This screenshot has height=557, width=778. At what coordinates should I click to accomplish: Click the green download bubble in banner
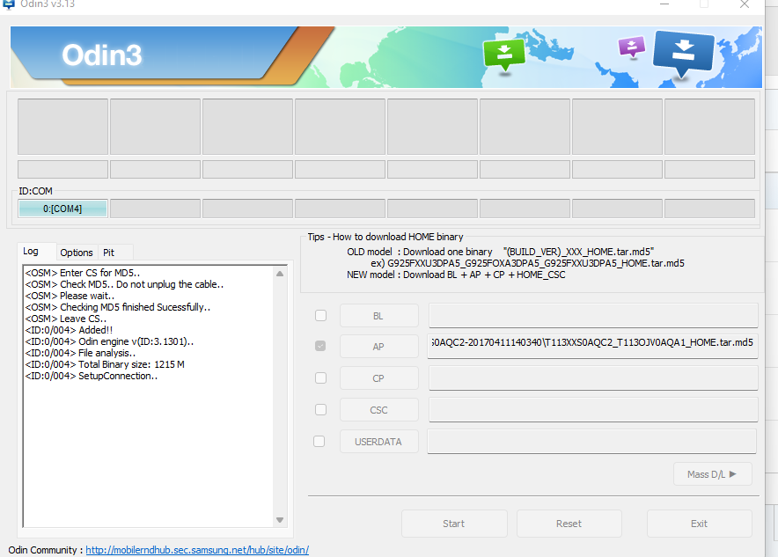(x=504, y=55)
